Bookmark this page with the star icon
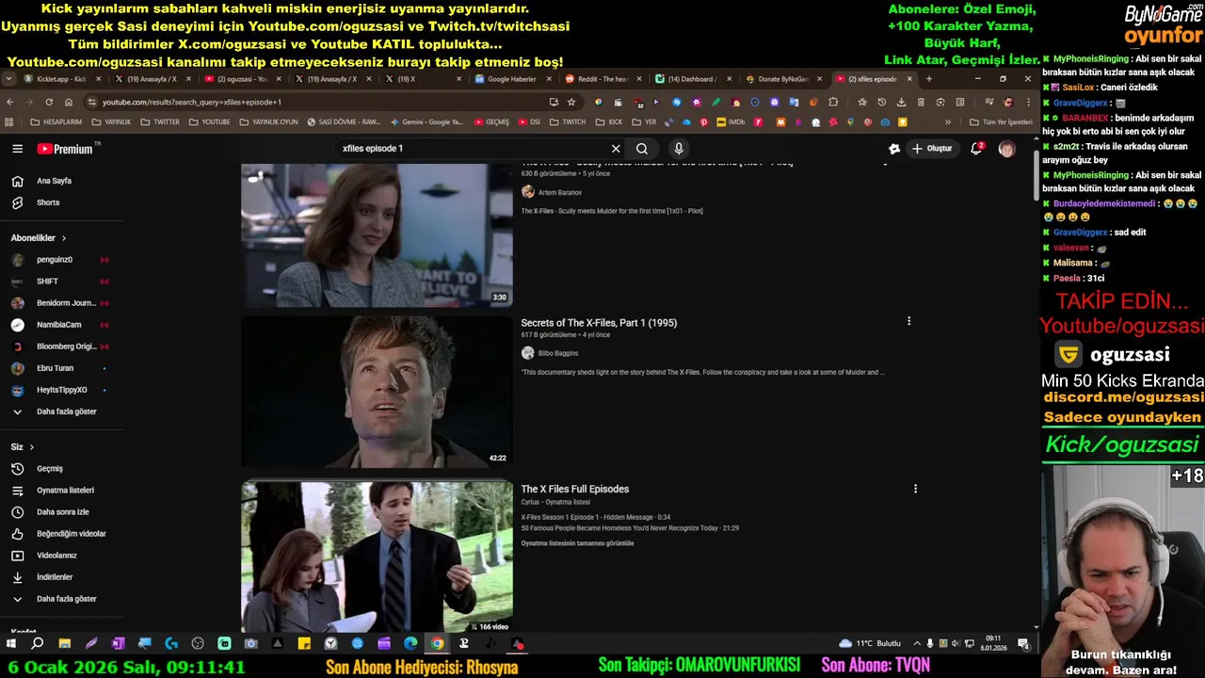This screenshot has height=678, width=1205. pos(571,102)
